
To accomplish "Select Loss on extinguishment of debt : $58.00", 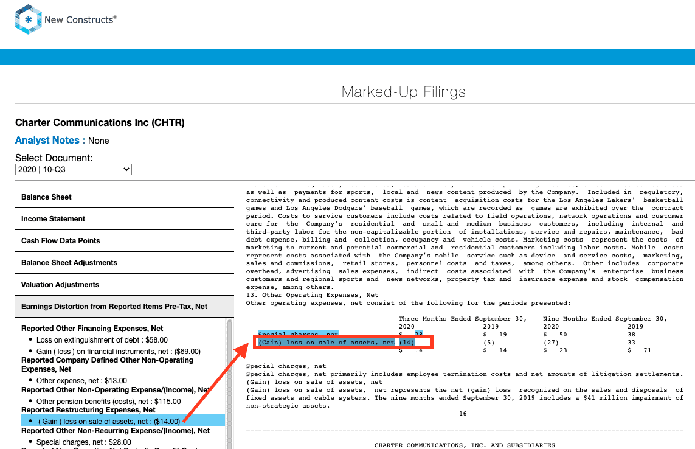I will coord(102,340).
